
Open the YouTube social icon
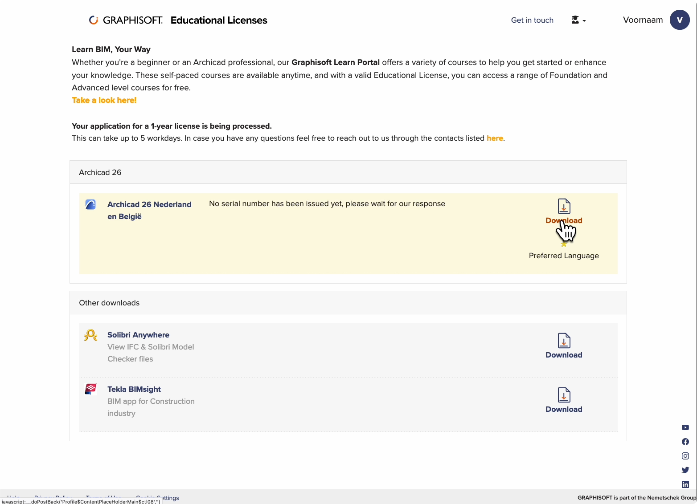pos(685,427)
